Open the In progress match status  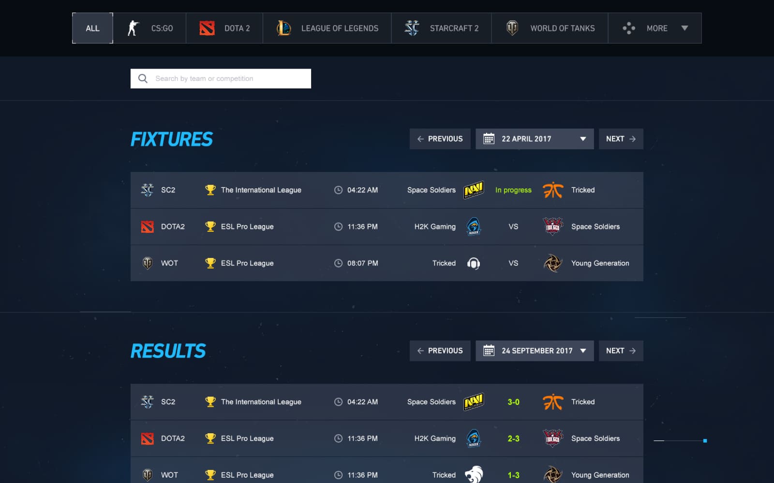click(x=513, y=190)
